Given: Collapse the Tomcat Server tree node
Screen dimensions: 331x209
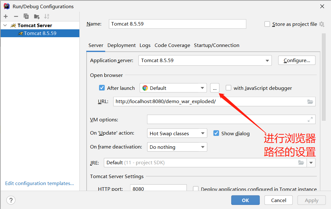Looking at the screenshot, I should [5, 25].
